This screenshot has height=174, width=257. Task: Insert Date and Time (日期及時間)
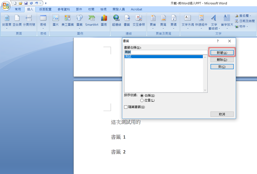245,21
